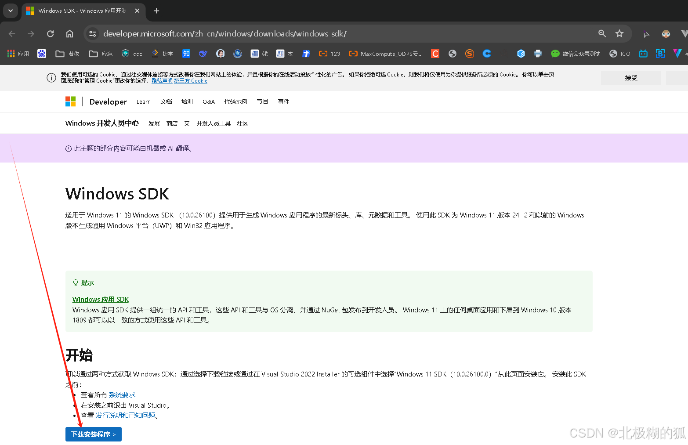Open the Learn menu item

coord(143,101)
